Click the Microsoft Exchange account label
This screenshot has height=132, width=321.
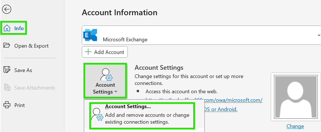(x=125, y=40)
